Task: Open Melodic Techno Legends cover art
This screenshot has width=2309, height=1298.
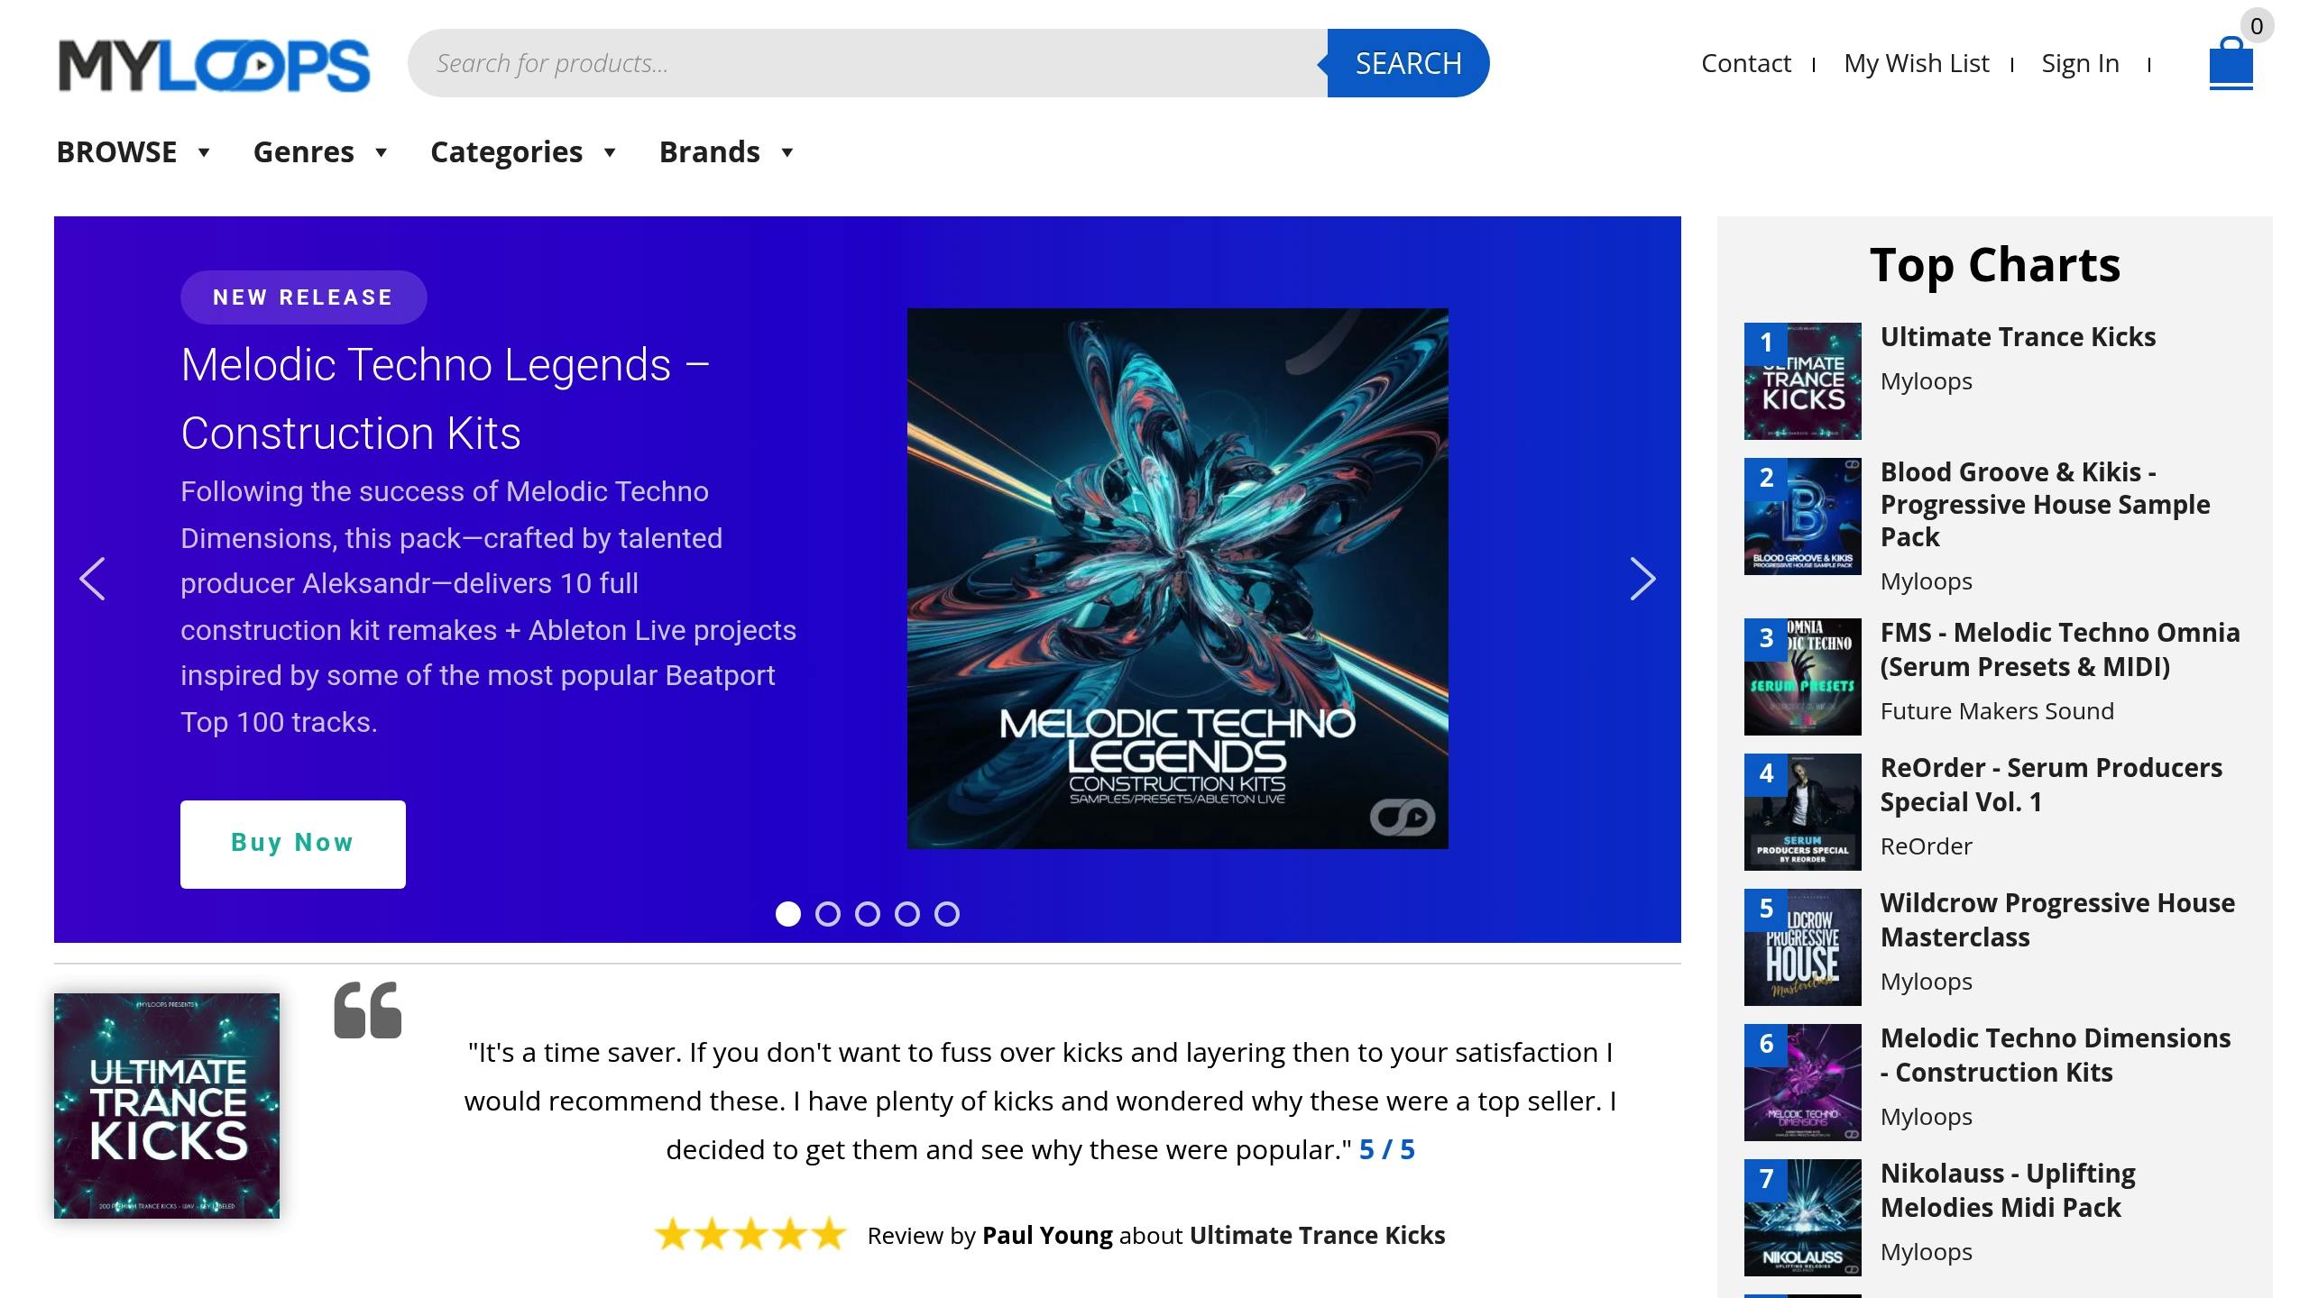Action: [x=1178, y=579]
